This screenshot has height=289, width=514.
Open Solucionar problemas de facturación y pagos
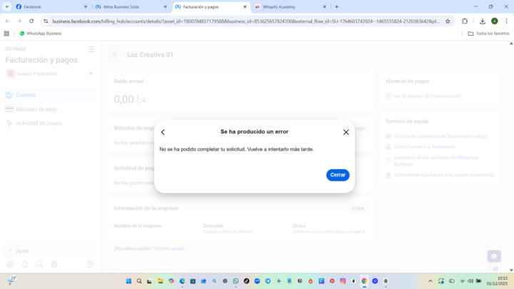(440, 136)
